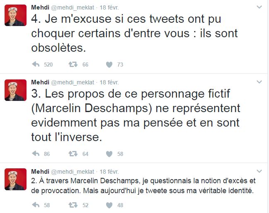The width and height of the screenshot is (269, 213).
Task: Reply to the tweet about 'personnage fictif'
Action: point(36,153)
